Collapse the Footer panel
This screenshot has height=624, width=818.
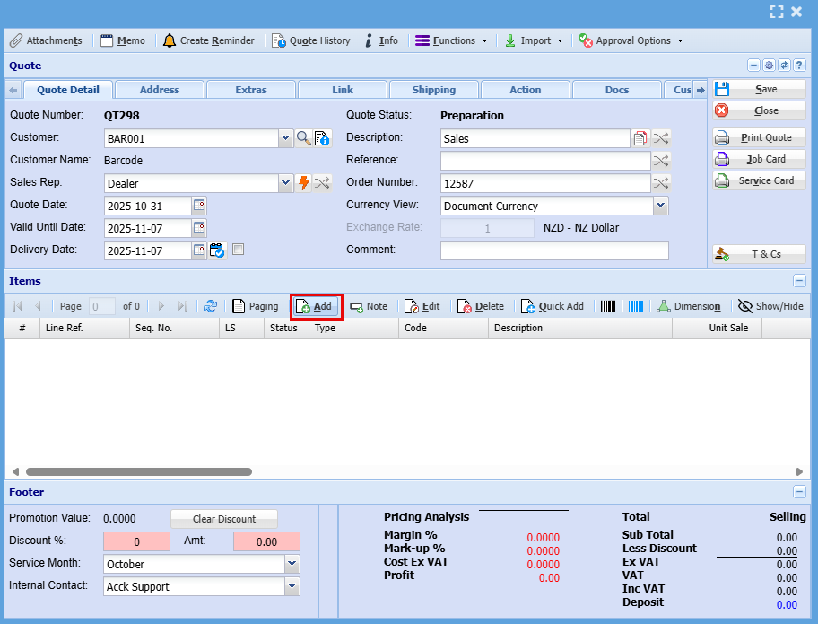click(798, 492)
